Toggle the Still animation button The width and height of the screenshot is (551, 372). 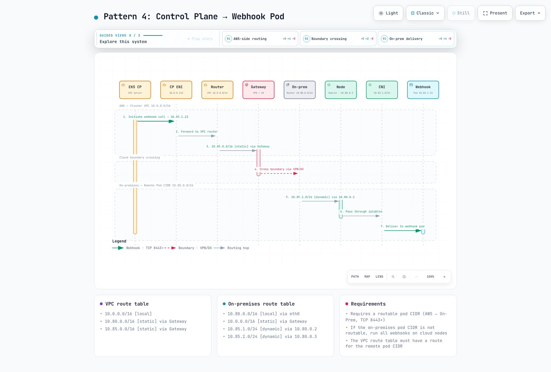461,13
